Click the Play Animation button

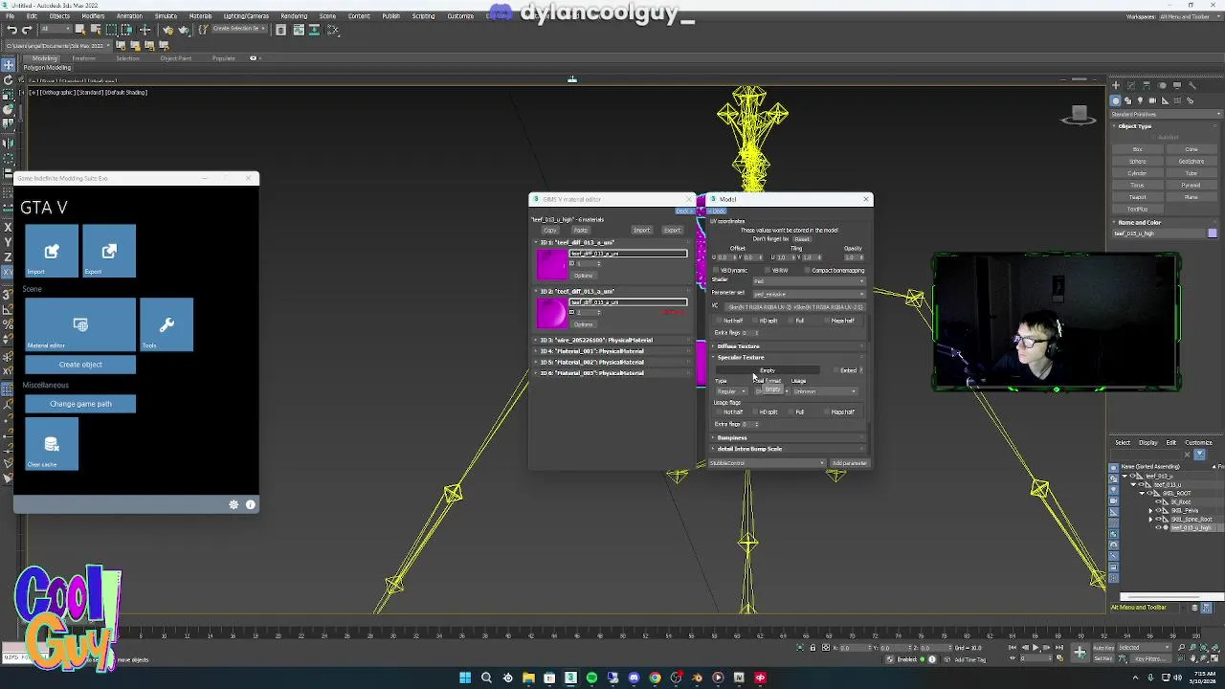pyautogui.click(x=1035, y=648)
